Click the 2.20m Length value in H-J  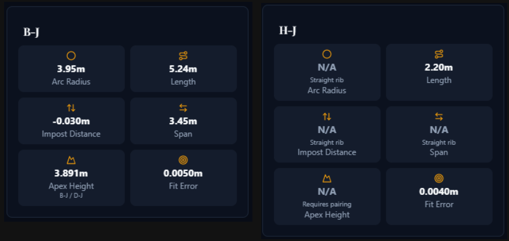439,67
